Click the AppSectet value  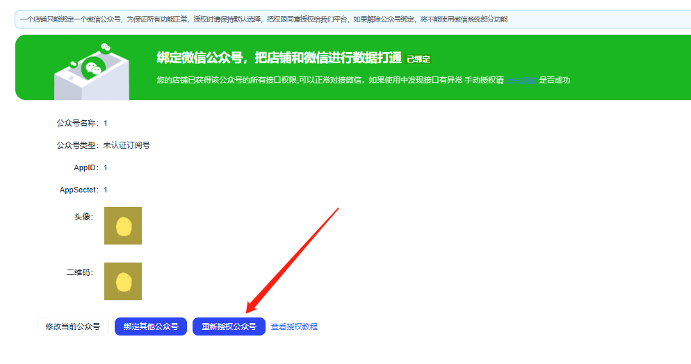tap(106, 190)
